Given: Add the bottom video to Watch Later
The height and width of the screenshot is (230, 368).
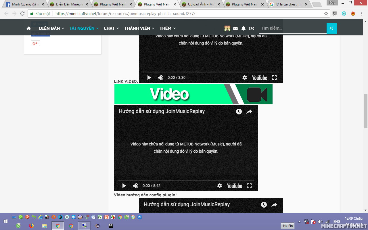Looking at the screenshot, I should (264, 205).
